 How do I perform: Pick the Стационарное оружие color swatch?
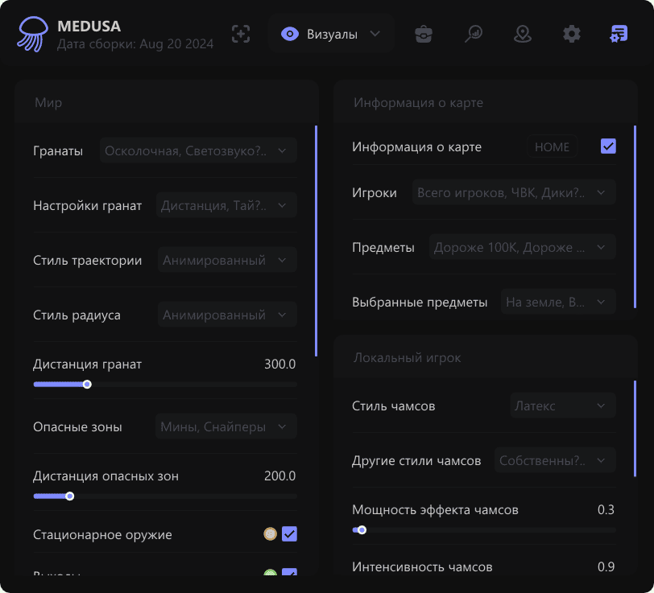270,534
